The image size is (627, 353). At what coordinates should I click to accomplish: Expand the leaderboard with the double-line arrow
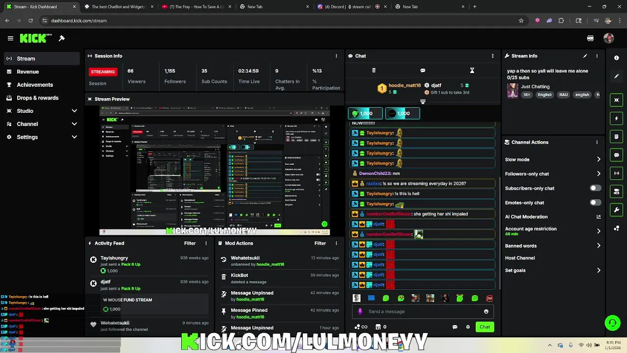pos(423,102)
